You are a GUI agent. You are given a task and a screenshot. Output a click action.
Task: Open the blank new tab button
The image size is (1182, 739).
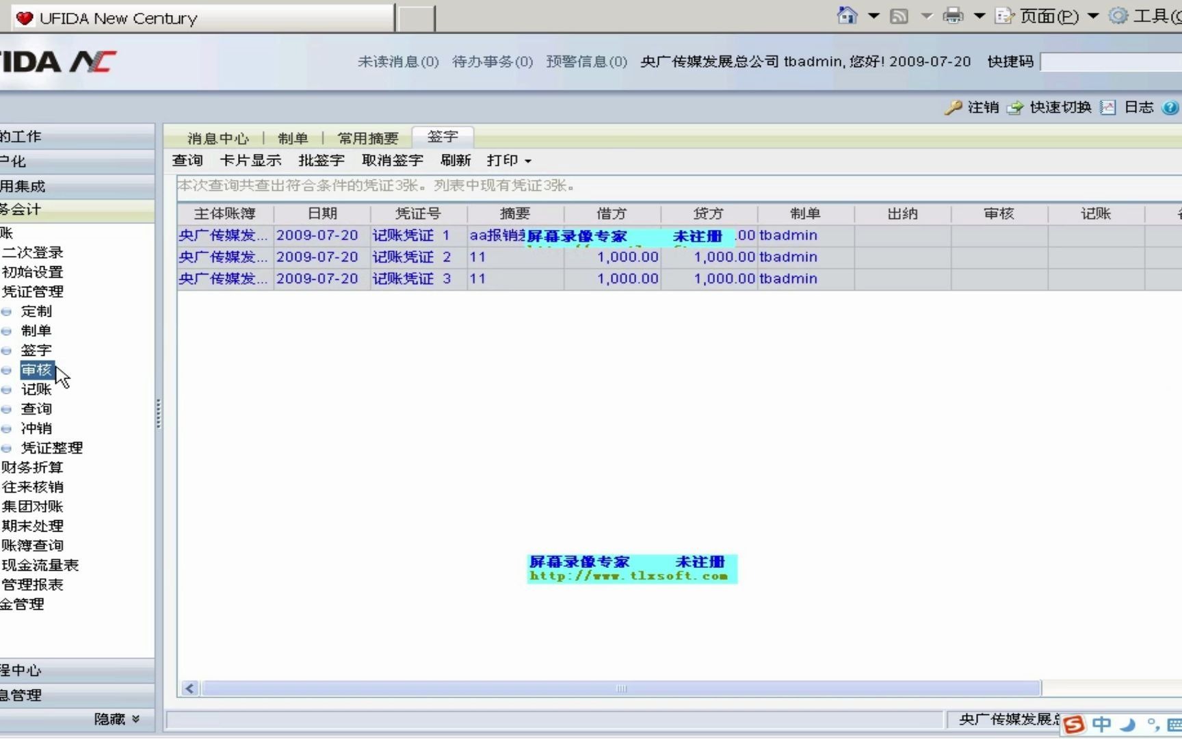[x=416, y=18]
